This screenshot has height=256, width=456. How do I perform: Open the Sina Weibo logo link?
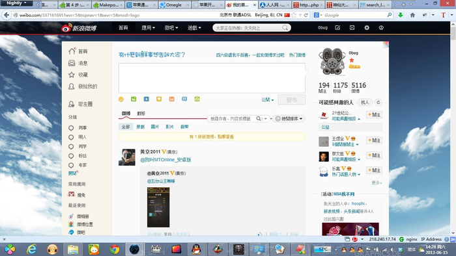click(x=79, y=28)
